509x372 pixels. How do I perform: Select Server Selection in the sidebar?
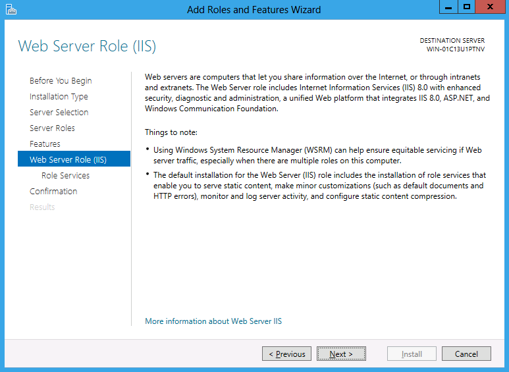point(59,113)
